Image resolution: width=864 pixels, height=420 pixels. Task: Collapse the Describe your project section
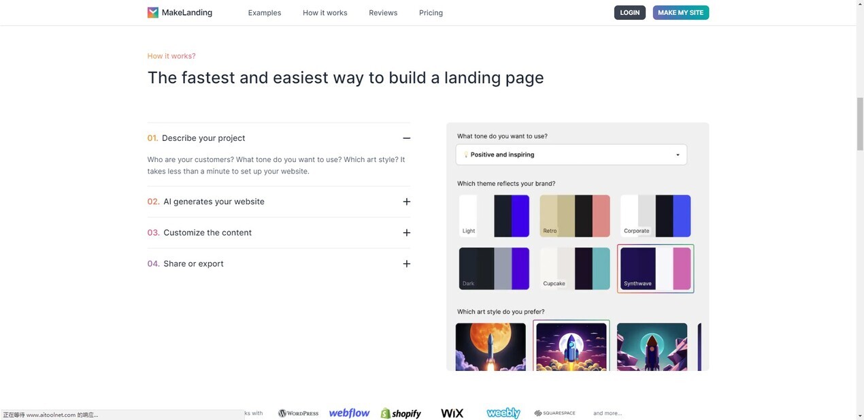pos(406,138)
